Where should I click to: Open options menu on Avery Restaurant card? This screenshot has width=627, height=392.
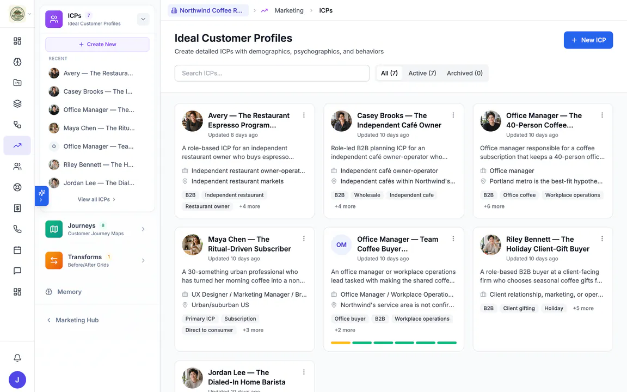(304, 115)
